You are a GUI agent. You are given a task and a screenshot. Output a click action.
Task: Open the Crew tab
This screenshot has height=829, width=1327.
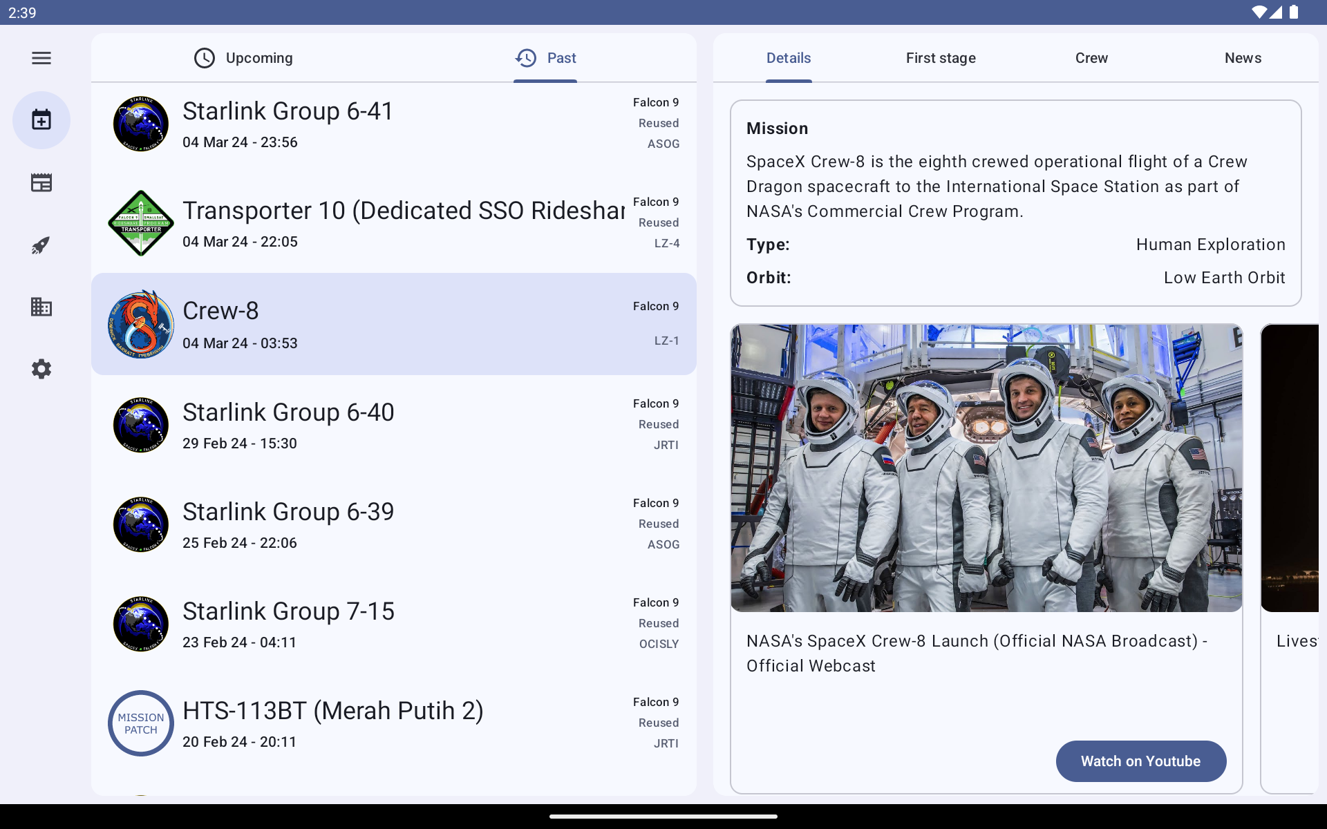[1091, 58]
